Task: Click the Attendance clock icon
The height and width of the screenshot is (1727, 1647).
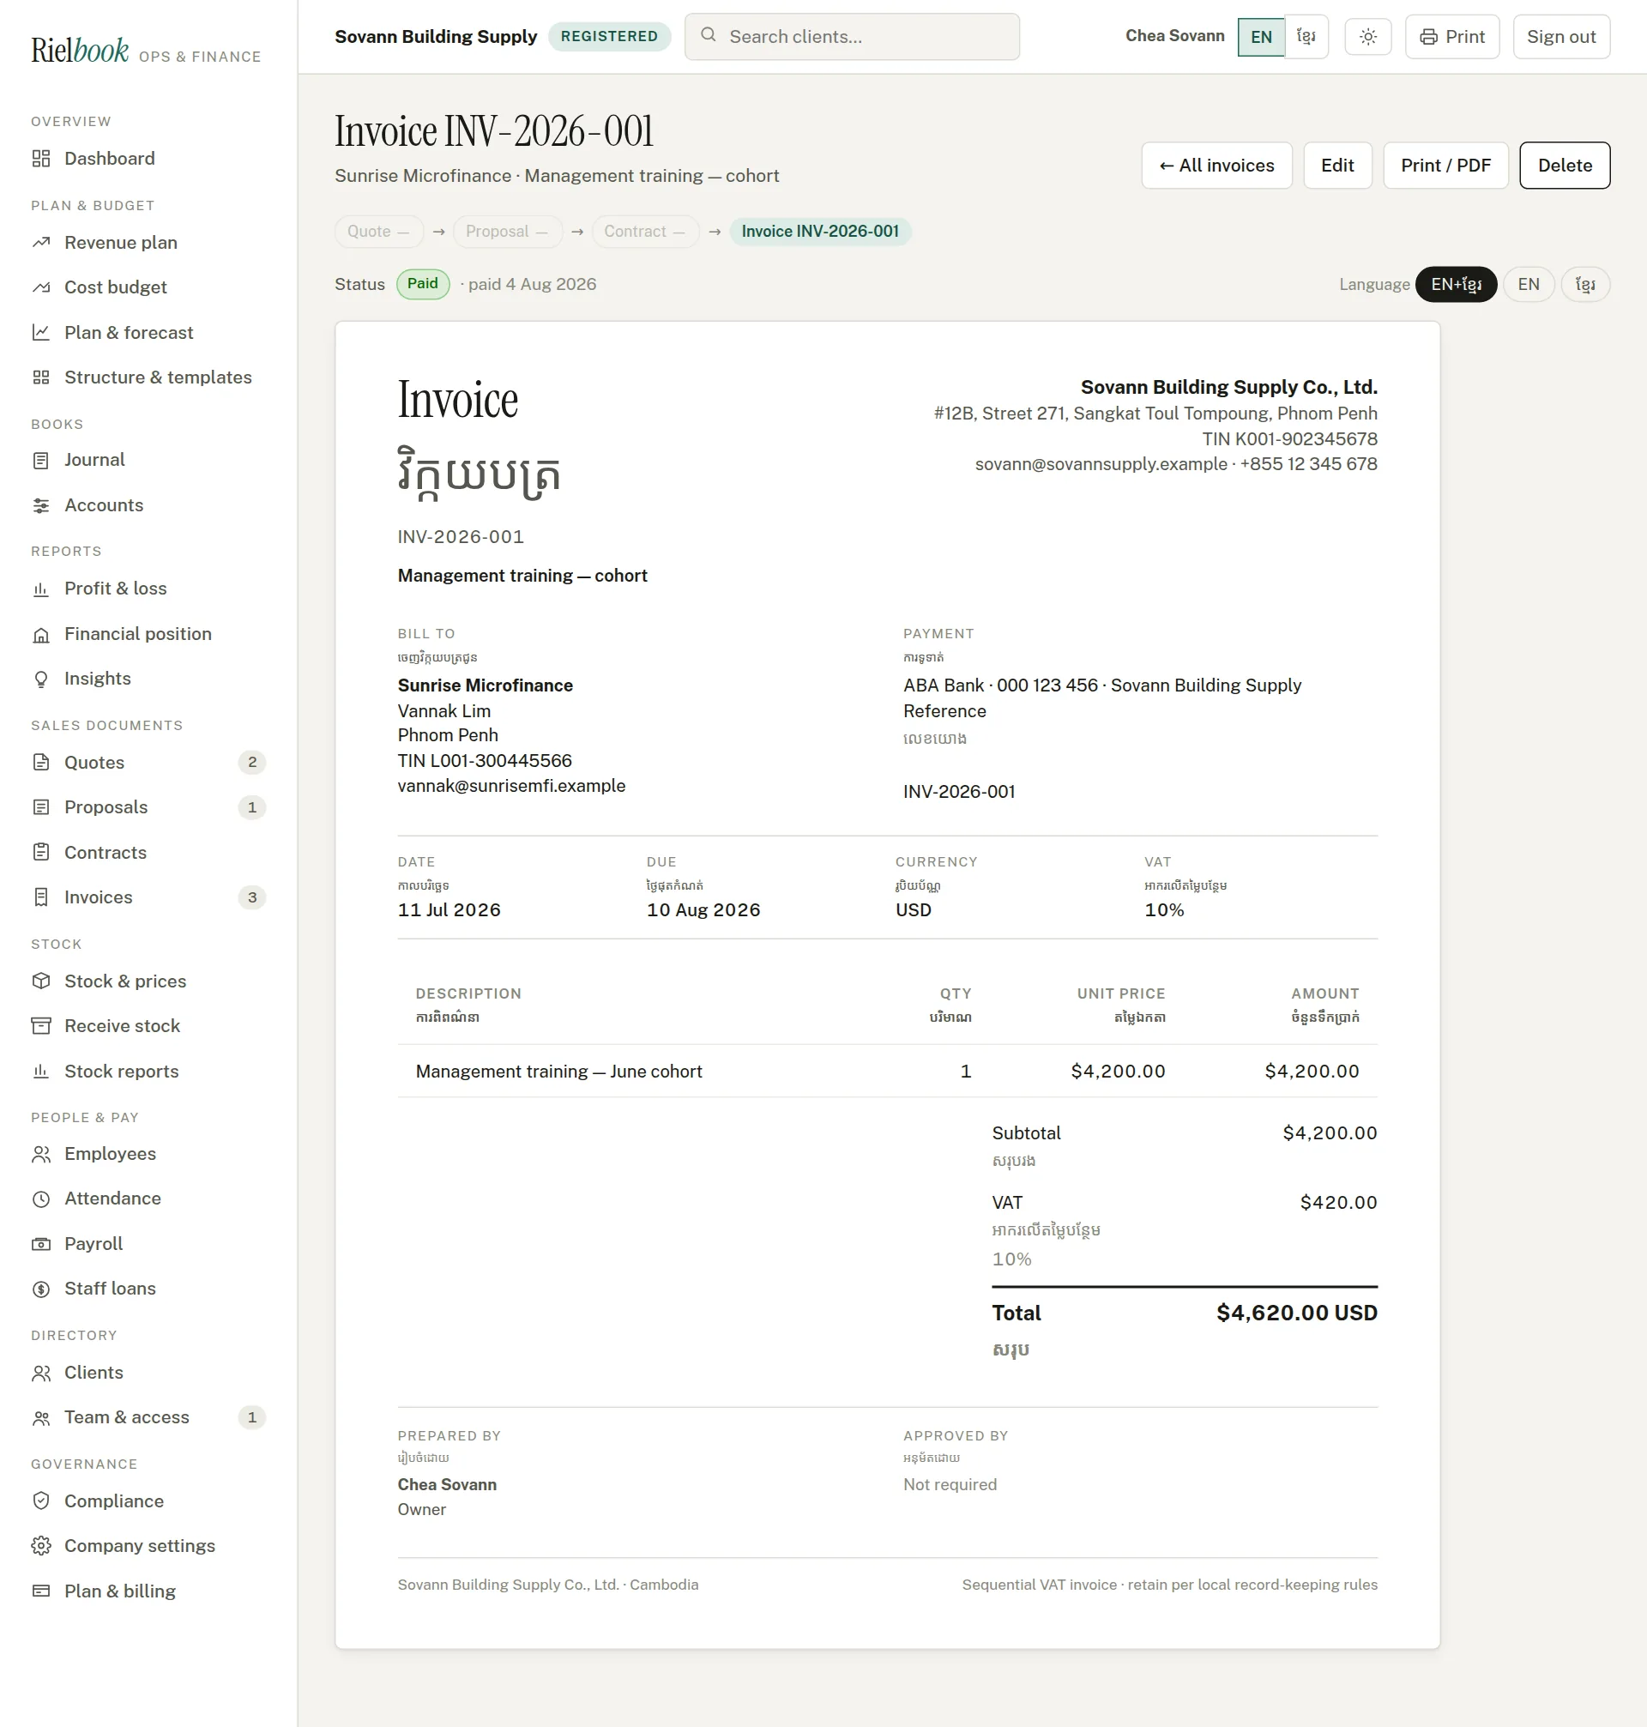Action: pos(41,1199)
